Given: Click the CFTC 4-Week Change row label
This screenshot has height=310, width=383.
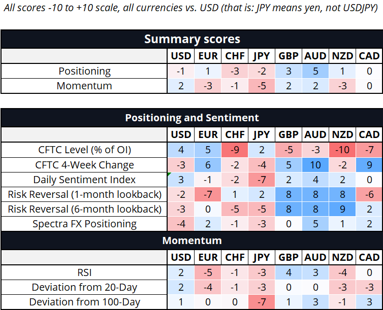Looking at the screenshot, I should [x=84, y=165].
